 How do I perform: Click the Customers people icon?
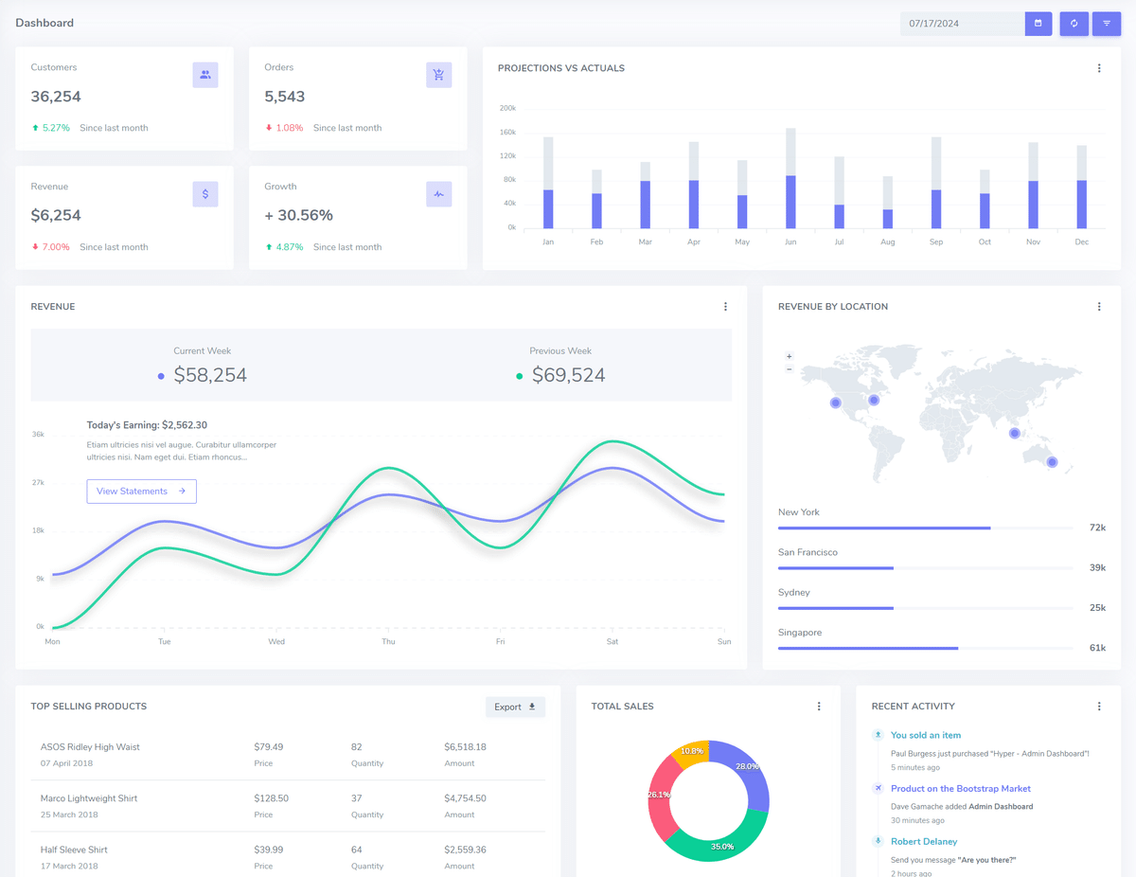[205, 75]
